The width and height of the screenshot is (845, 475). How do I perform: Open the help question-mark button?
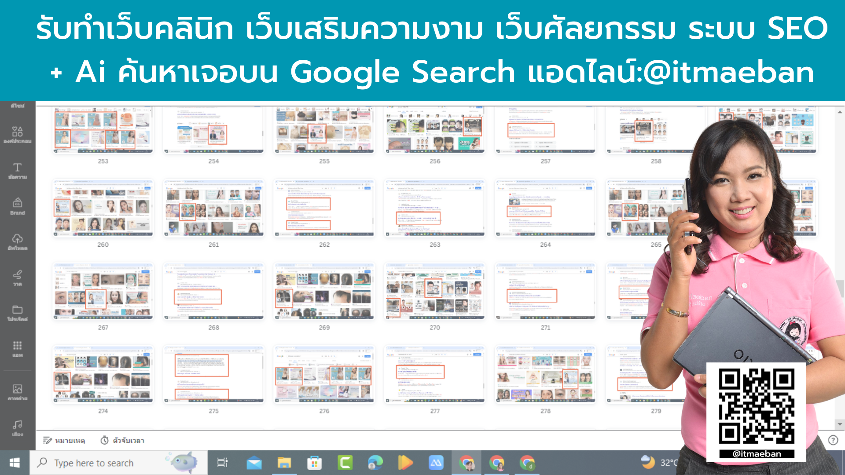click(x=832, y=440)
